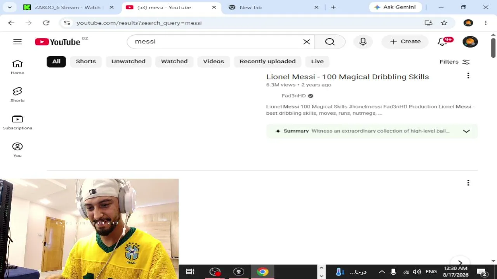Viewport: 497px width, 279px height.
Task: Open the volume tray icon
Action: tap(417, 272)
